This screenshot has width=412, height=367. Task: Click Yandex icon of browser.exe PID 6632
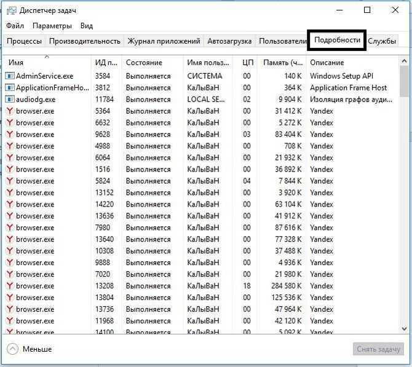pyautogui.click(x=10, y=122)
